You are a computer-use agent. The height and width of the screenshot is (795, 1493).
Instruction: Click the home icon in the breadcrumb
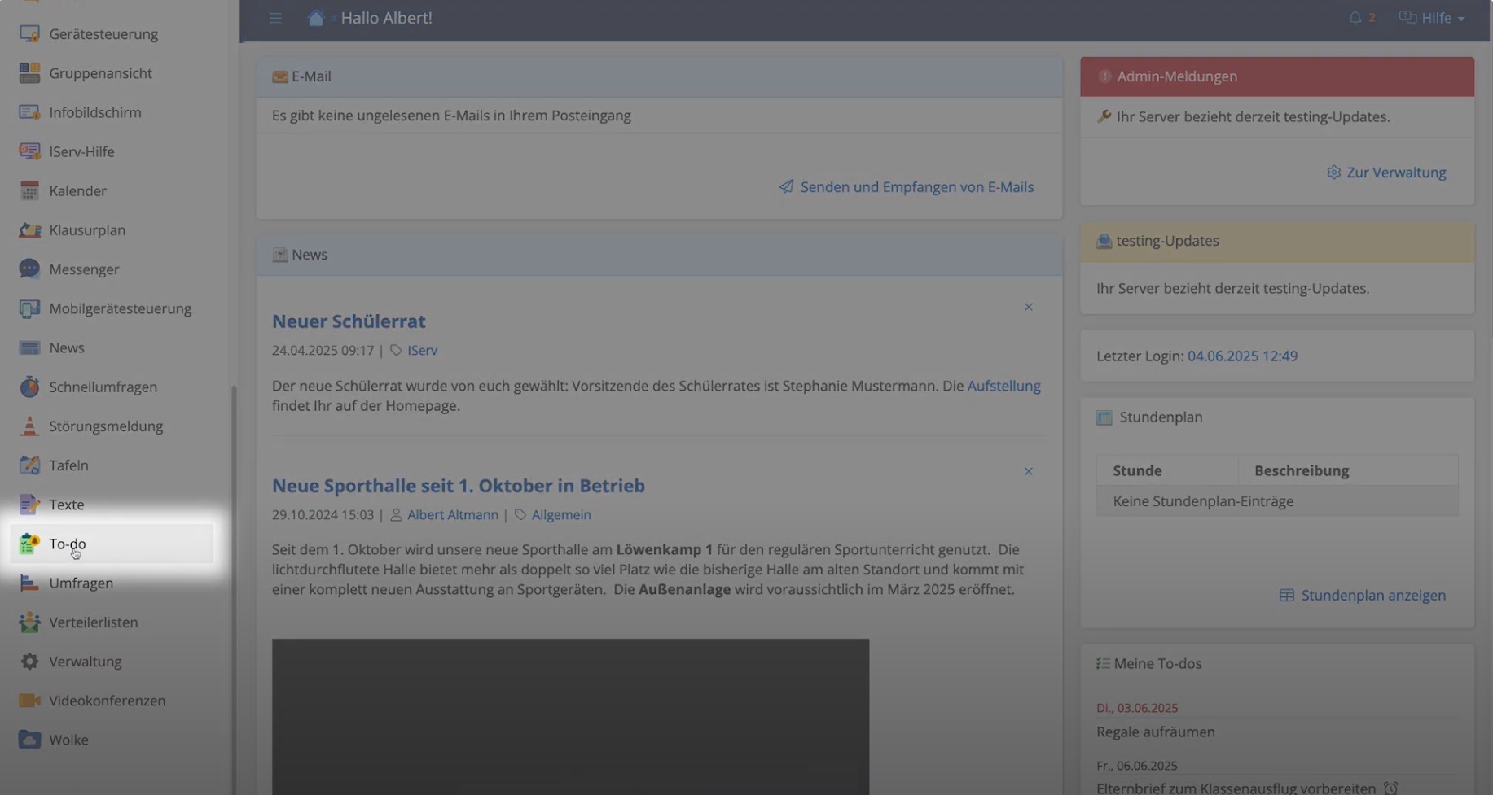pos(315,16)
